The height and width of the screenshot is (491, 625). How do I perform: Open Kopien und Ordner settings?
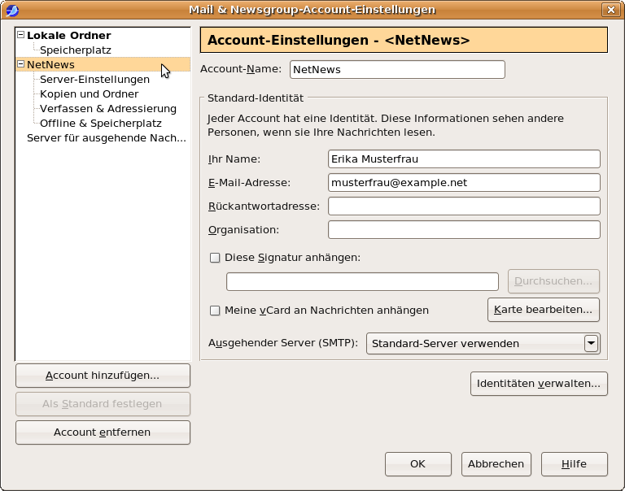pyautogui.click(x=89, y=94)
